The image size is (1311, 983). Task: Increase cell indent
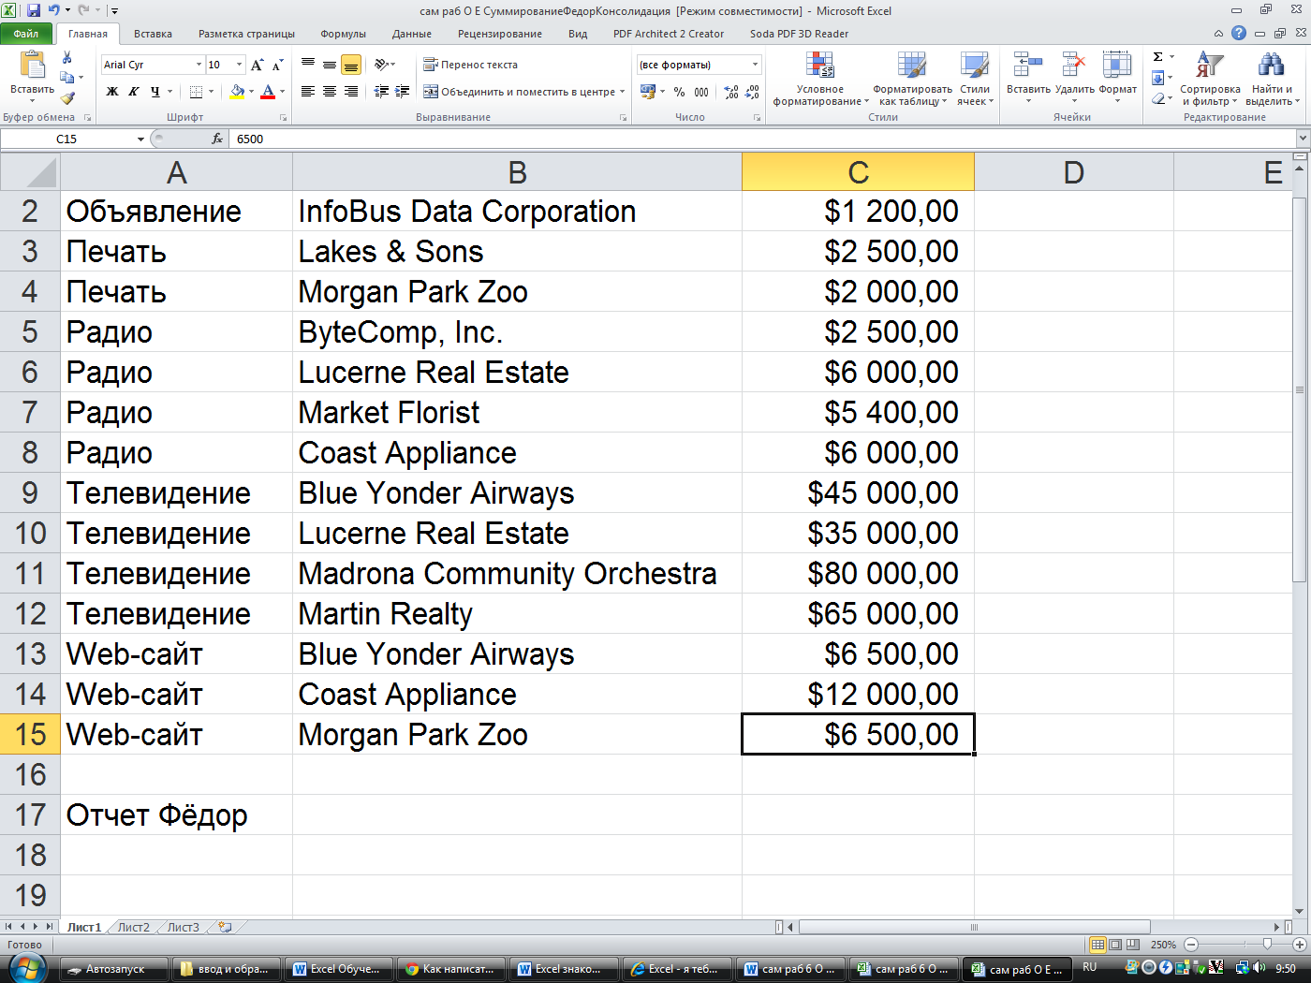403,92
